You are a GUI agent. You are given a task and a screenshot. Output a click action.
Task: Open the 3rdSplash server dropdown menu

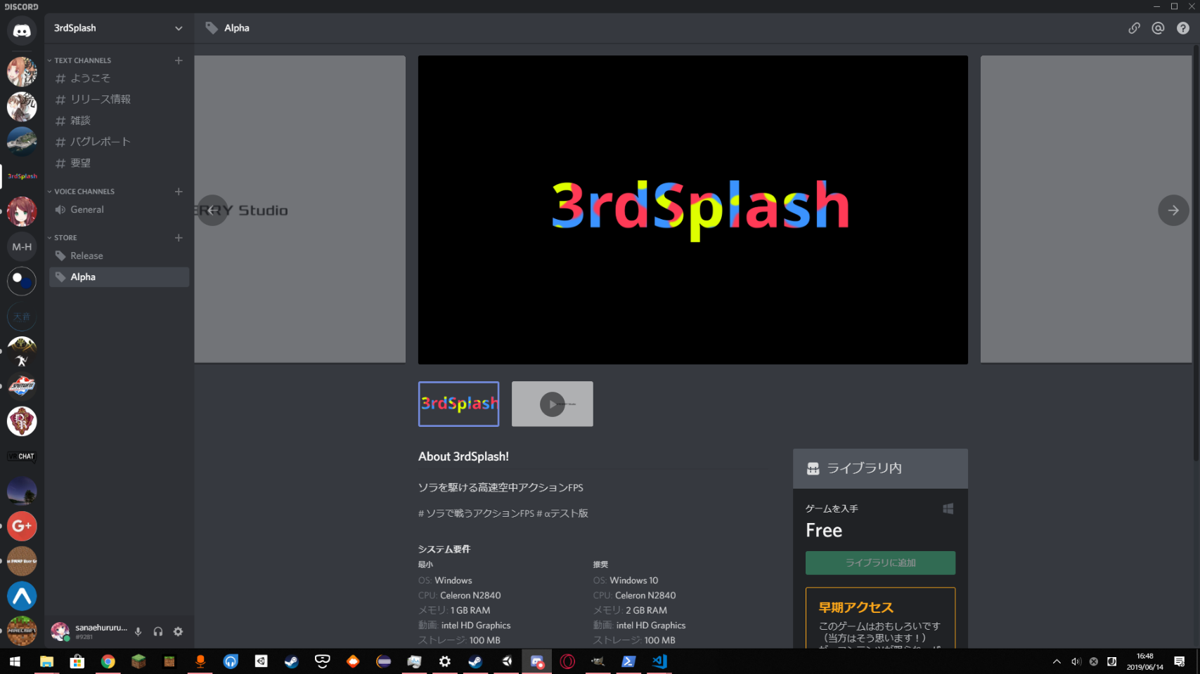(x=179, y=28)
